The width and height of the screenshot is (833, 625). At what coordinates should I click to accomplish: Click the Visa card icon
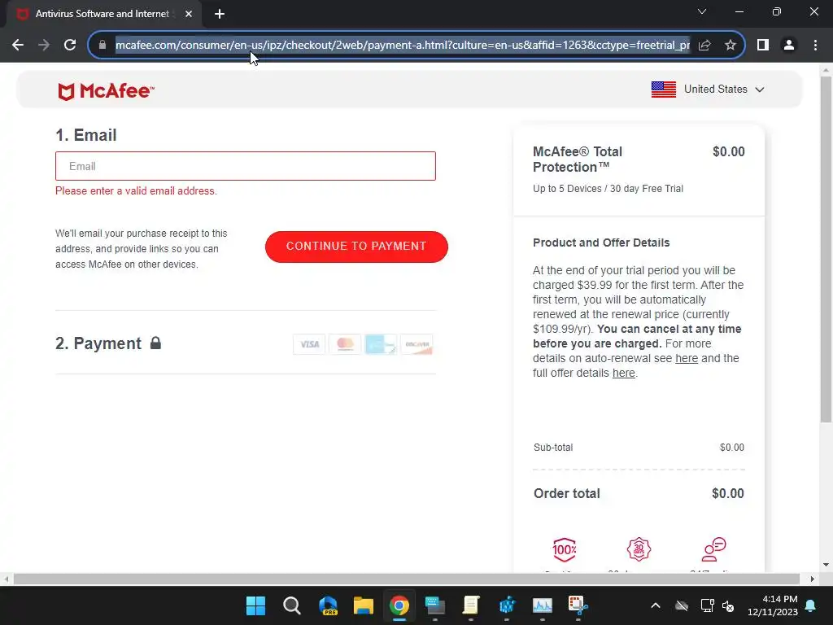click(309, 344)
